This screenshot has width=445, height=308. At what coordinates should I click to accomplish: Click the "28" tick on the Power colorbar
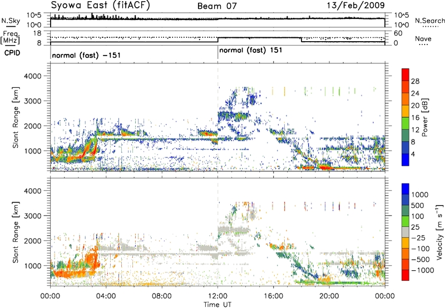click(x=415, y=81)
